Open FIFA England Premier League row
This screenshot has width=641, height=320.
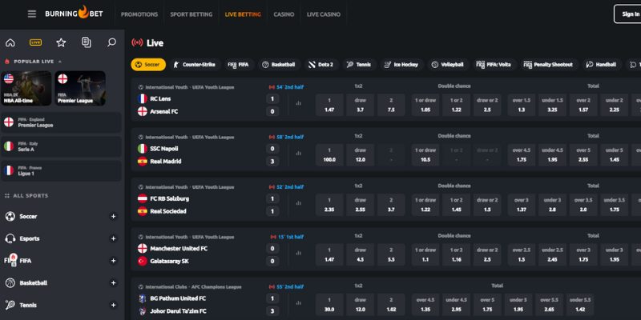tap(61, 122)
